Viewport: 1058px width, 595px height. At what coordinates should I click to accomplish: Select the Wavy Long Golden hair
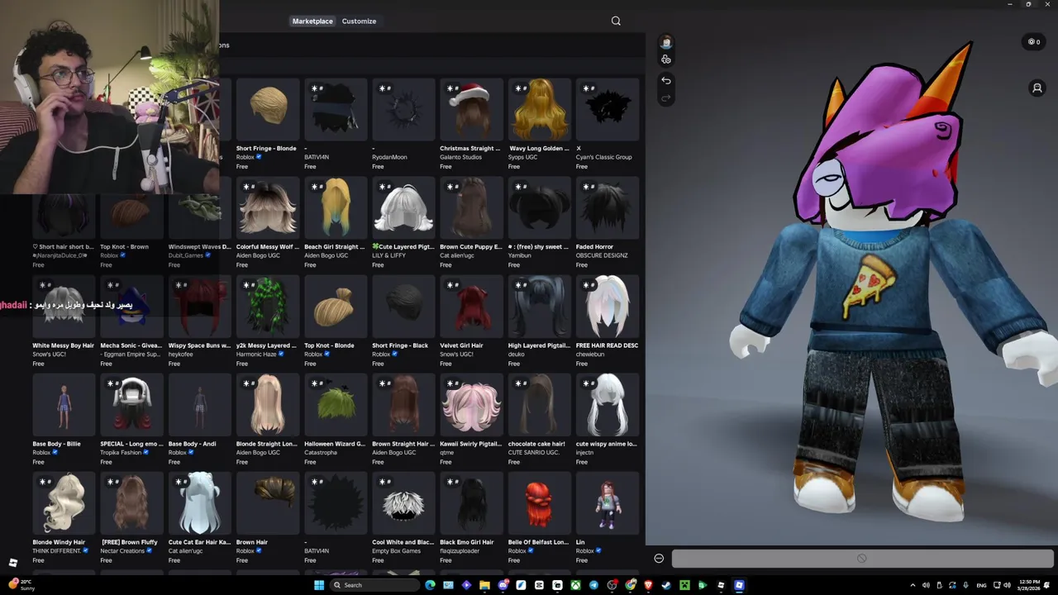tap(539, 110)
